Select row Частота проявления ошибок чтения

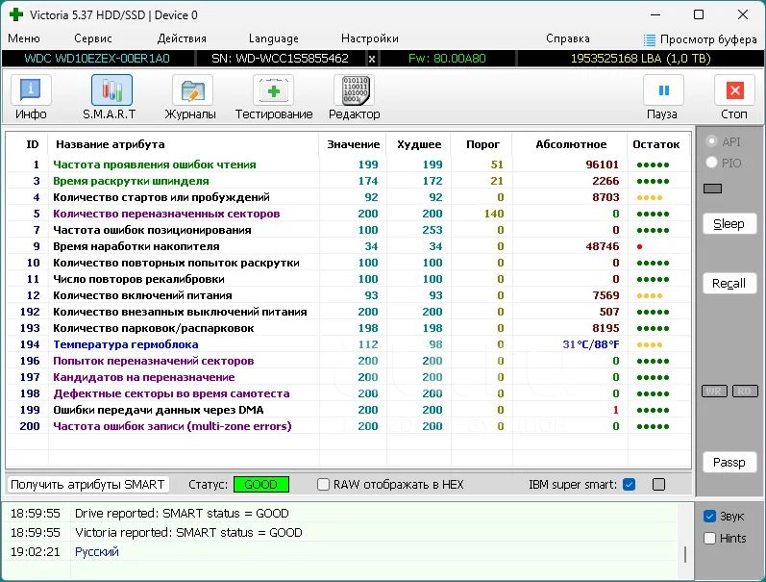[x=349, y=164]
